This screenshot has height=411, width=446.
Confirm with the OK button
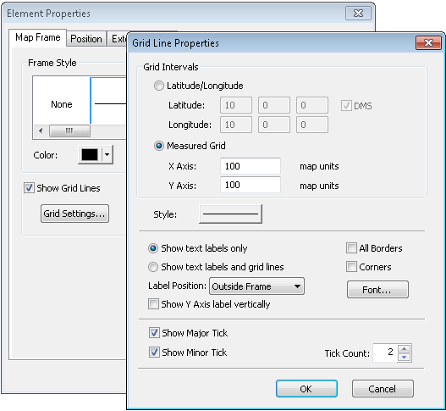click(x=306, y=388)
